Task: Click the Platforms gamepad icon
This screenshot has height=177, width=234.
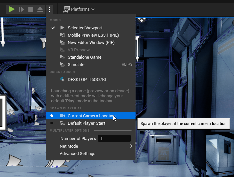Action: pyautogui.click(x=66, y=9)
